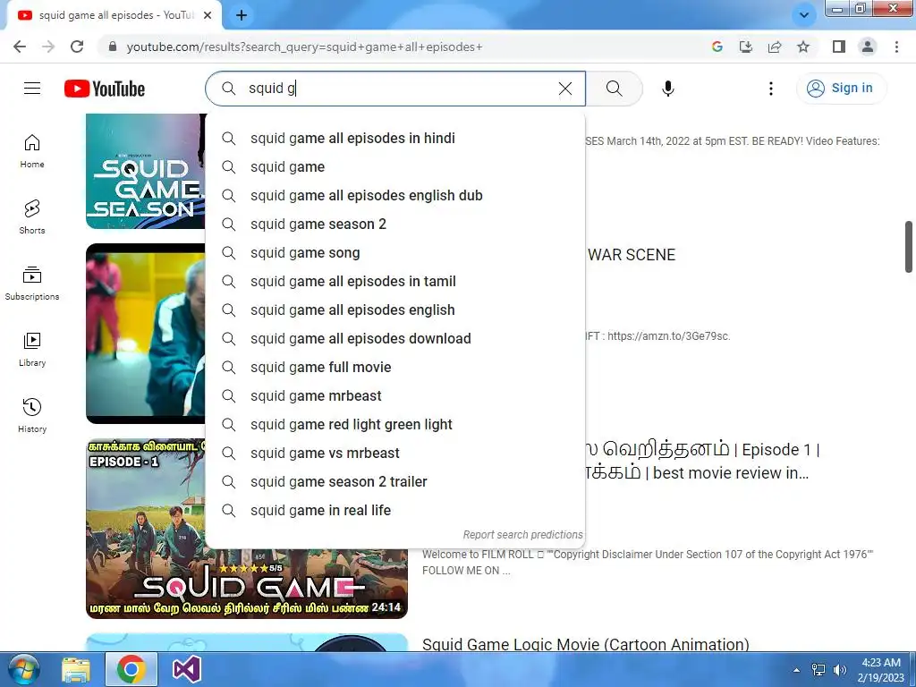The height and width of the screenshot is (687, 916).
Task: Open Chrome three-dot menu
Action: coord(896,47)
